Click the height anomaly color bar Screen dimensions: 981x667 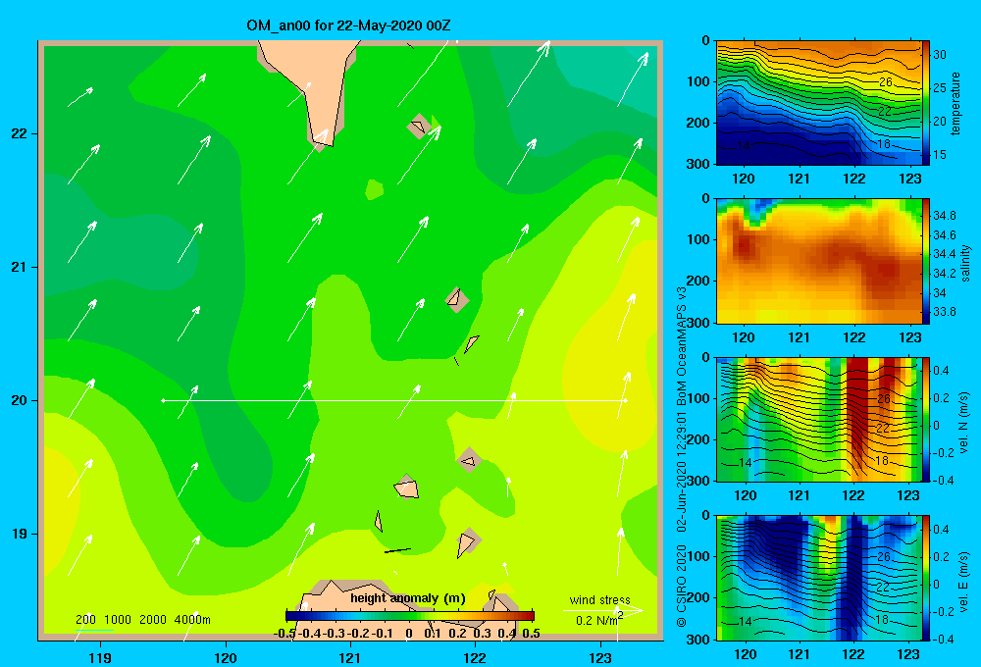tap(410, 615)
